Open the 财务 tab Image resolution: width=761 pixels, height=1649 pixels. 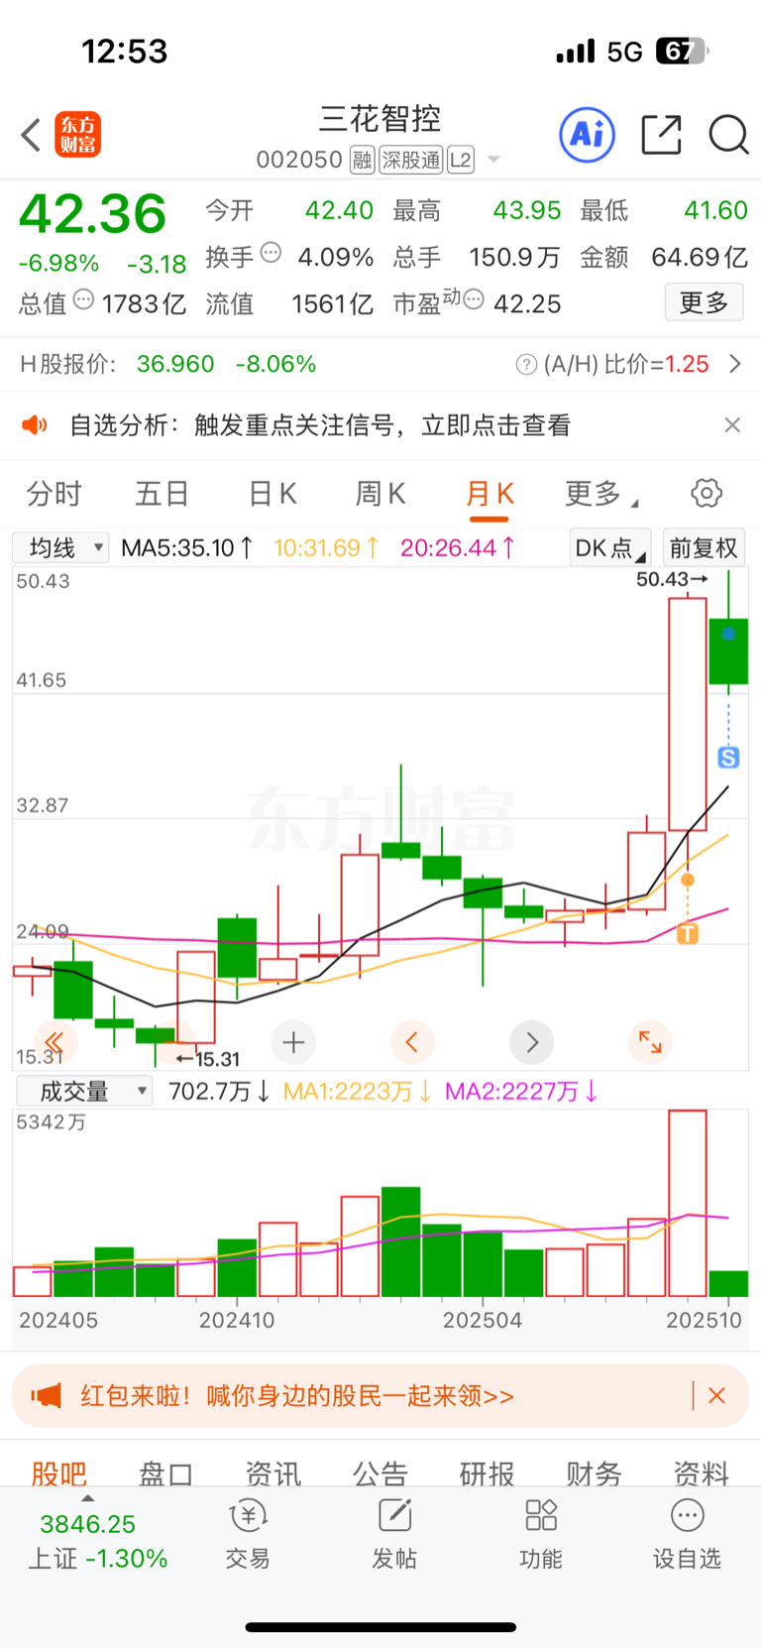tap(594, 1472)
